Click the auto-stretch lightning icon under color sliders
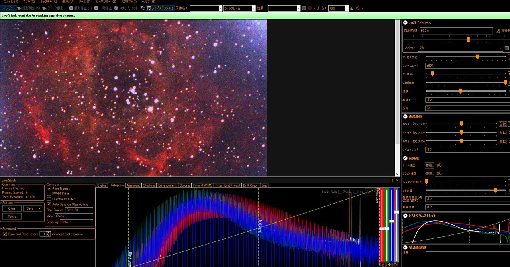Screen dimensions: 510x267 (383, 265)
